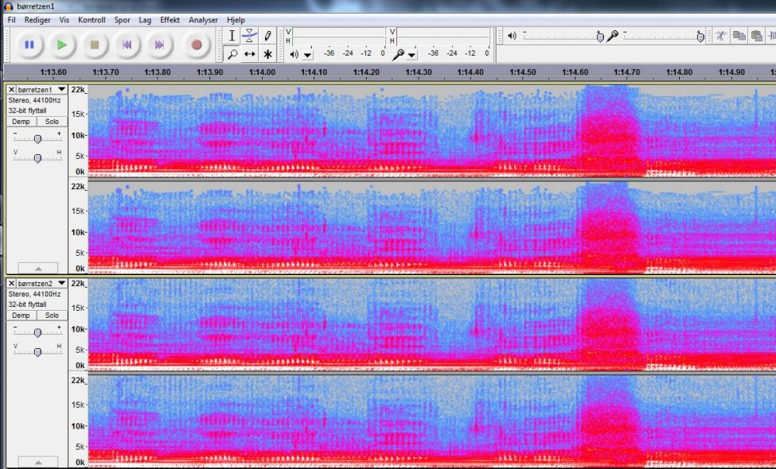Open the Effekt menu
The width and height of the screenshot is (776, 469).
click(170, 20)
